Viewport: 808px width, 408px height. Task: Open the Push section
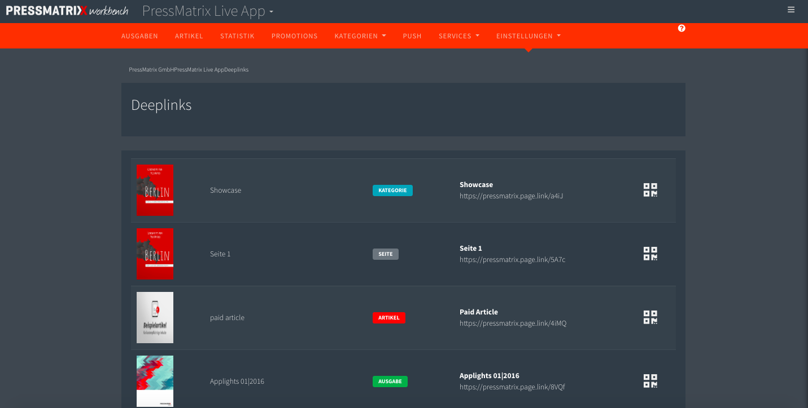(412, 36)
